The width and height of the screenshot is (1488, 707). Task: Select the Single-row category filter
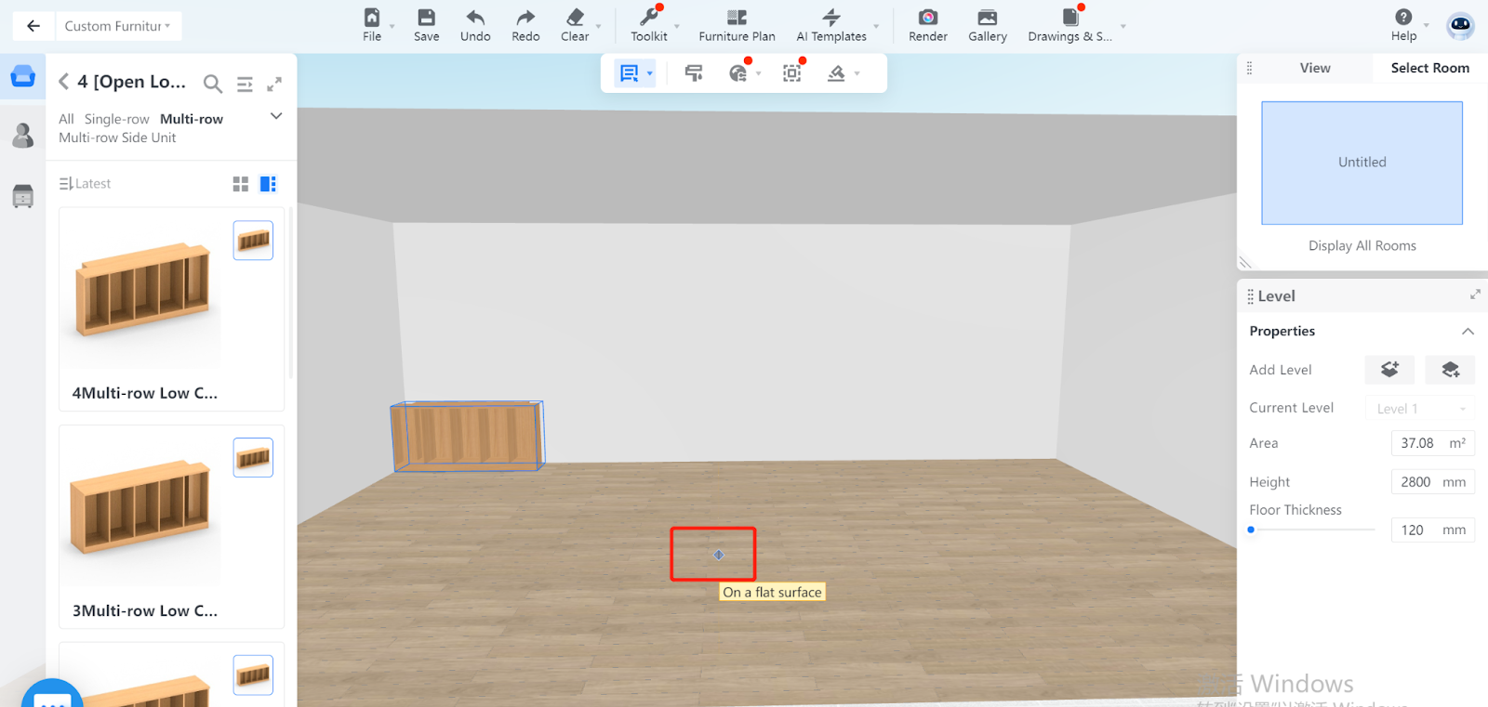116,119
